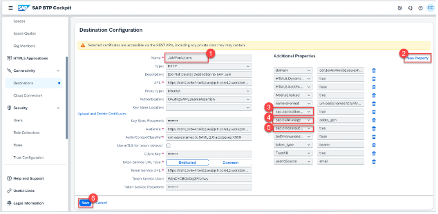Select Dedicated token service URL type
This screenshot has height=214, width=438.
(x=187, y=163)
